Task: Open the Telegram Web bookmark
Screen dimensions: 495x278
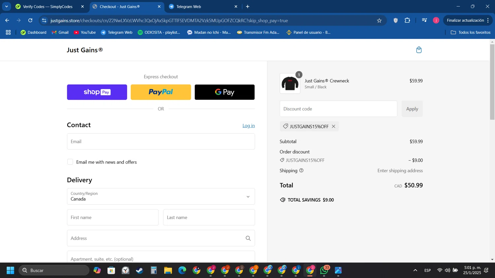Action: (116, 32)
